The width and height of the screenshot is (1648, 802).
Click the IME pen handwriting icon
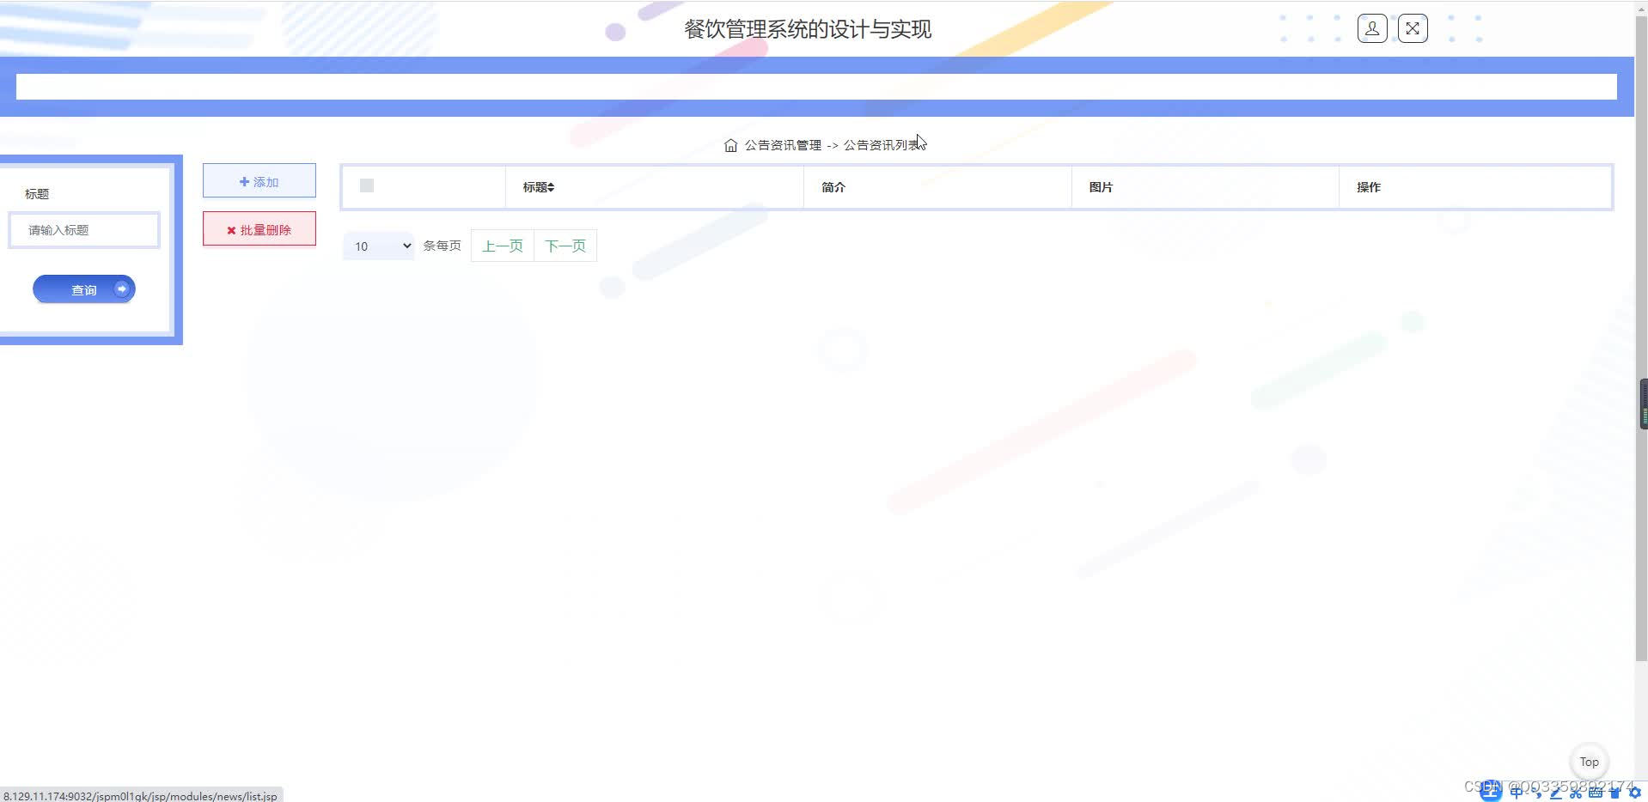(1556, 793)
